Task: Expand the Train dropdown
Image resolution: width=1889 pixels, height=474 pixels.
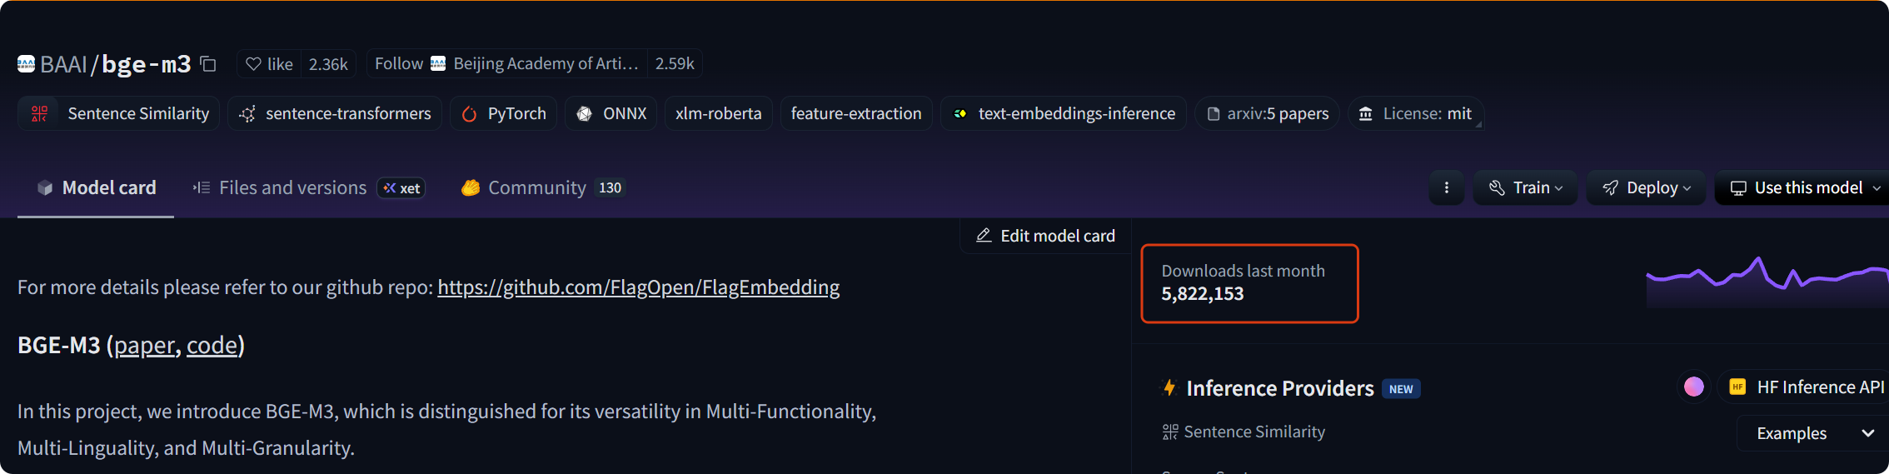Action: pyautogui.click(x=1526, y=188)
